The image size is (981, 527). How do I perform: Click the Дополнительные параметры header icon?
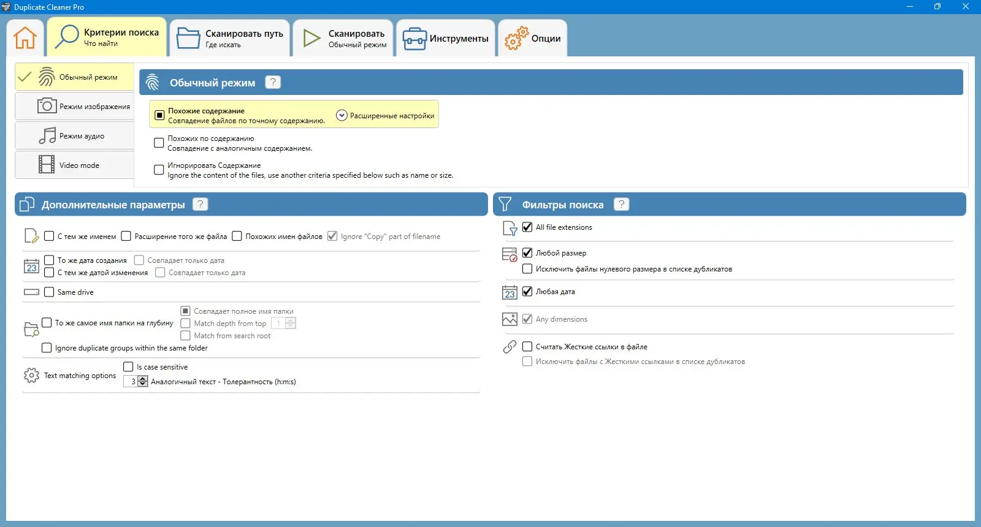click(27, 204)
